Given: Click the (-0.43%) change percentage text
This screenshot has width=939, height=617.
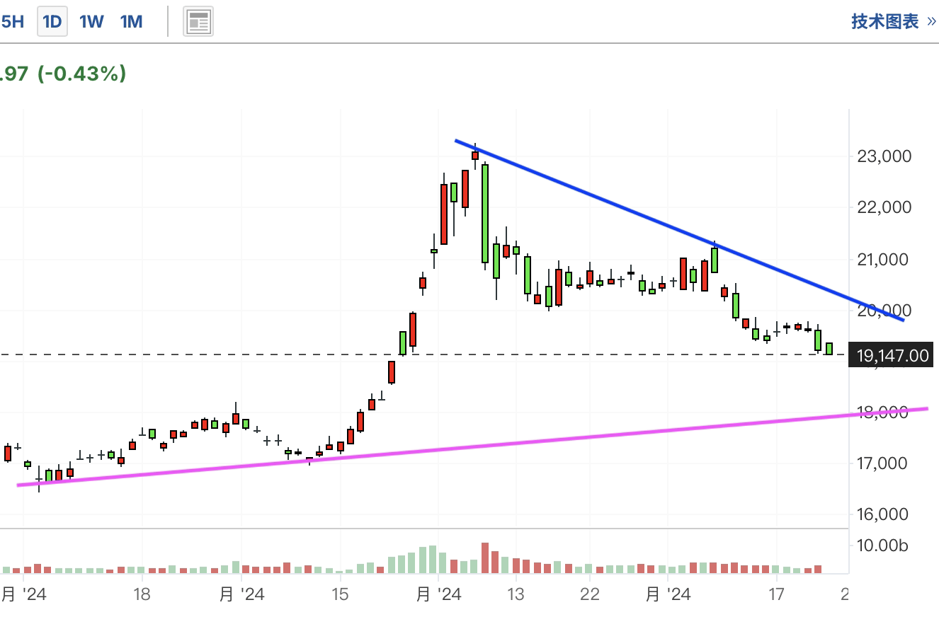Looking at the screenshot, I should point(82,73).
